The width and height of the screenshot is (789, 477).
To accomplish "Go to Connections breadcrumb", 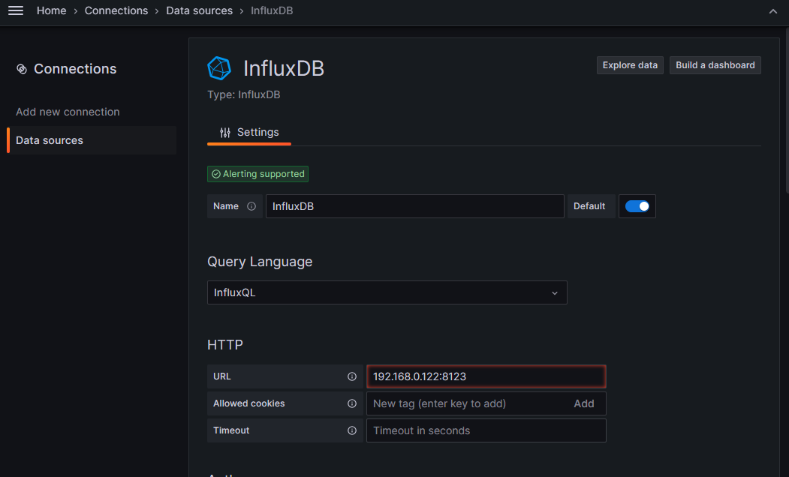I will (x=116, y=10).
